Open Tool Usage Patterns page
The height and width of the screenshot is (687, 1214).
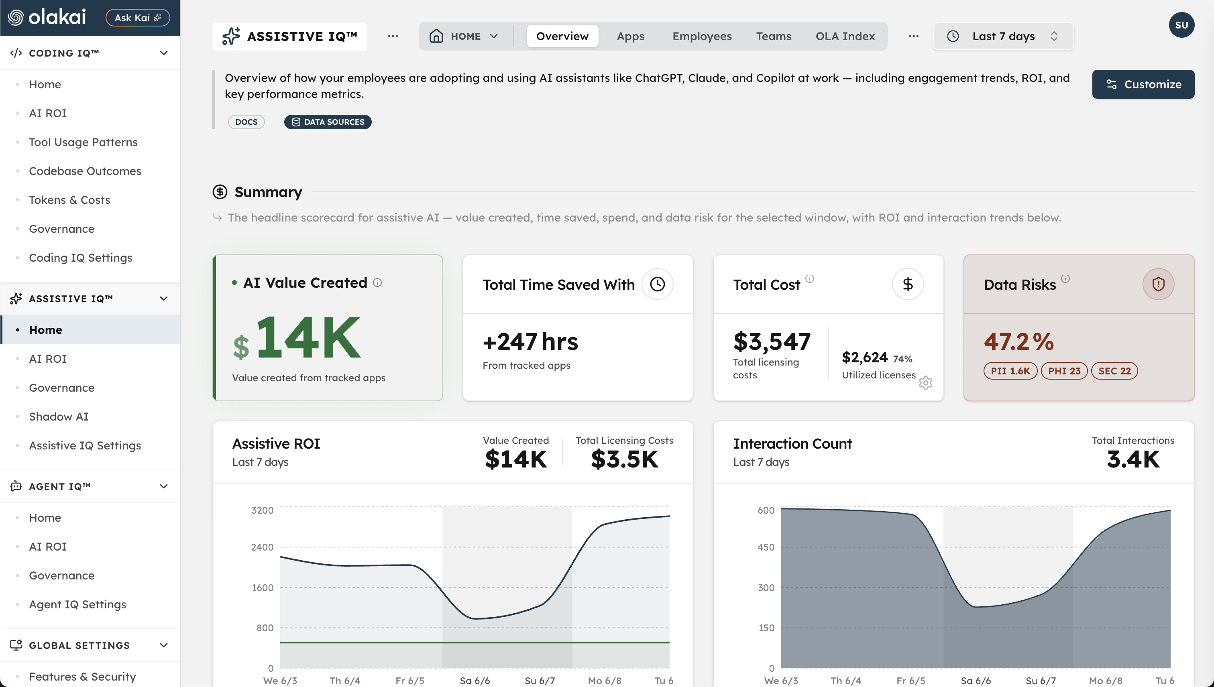[83, 142]
